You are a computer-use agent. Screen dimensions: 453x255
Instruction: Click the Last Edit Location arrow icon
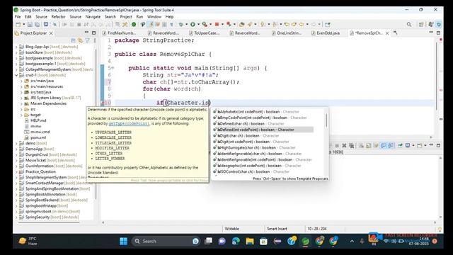click(287, 25)
